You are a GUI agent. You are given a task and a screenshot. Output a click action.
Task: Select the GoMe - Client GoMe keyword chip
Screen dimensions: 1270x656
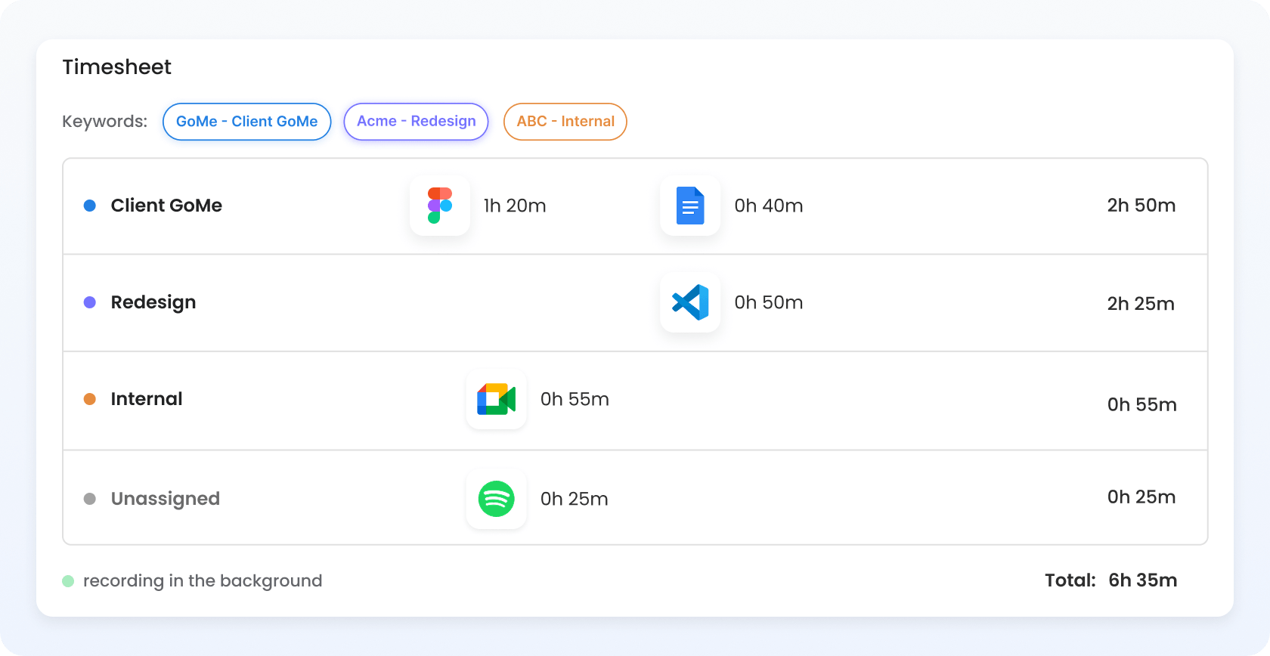247,122
